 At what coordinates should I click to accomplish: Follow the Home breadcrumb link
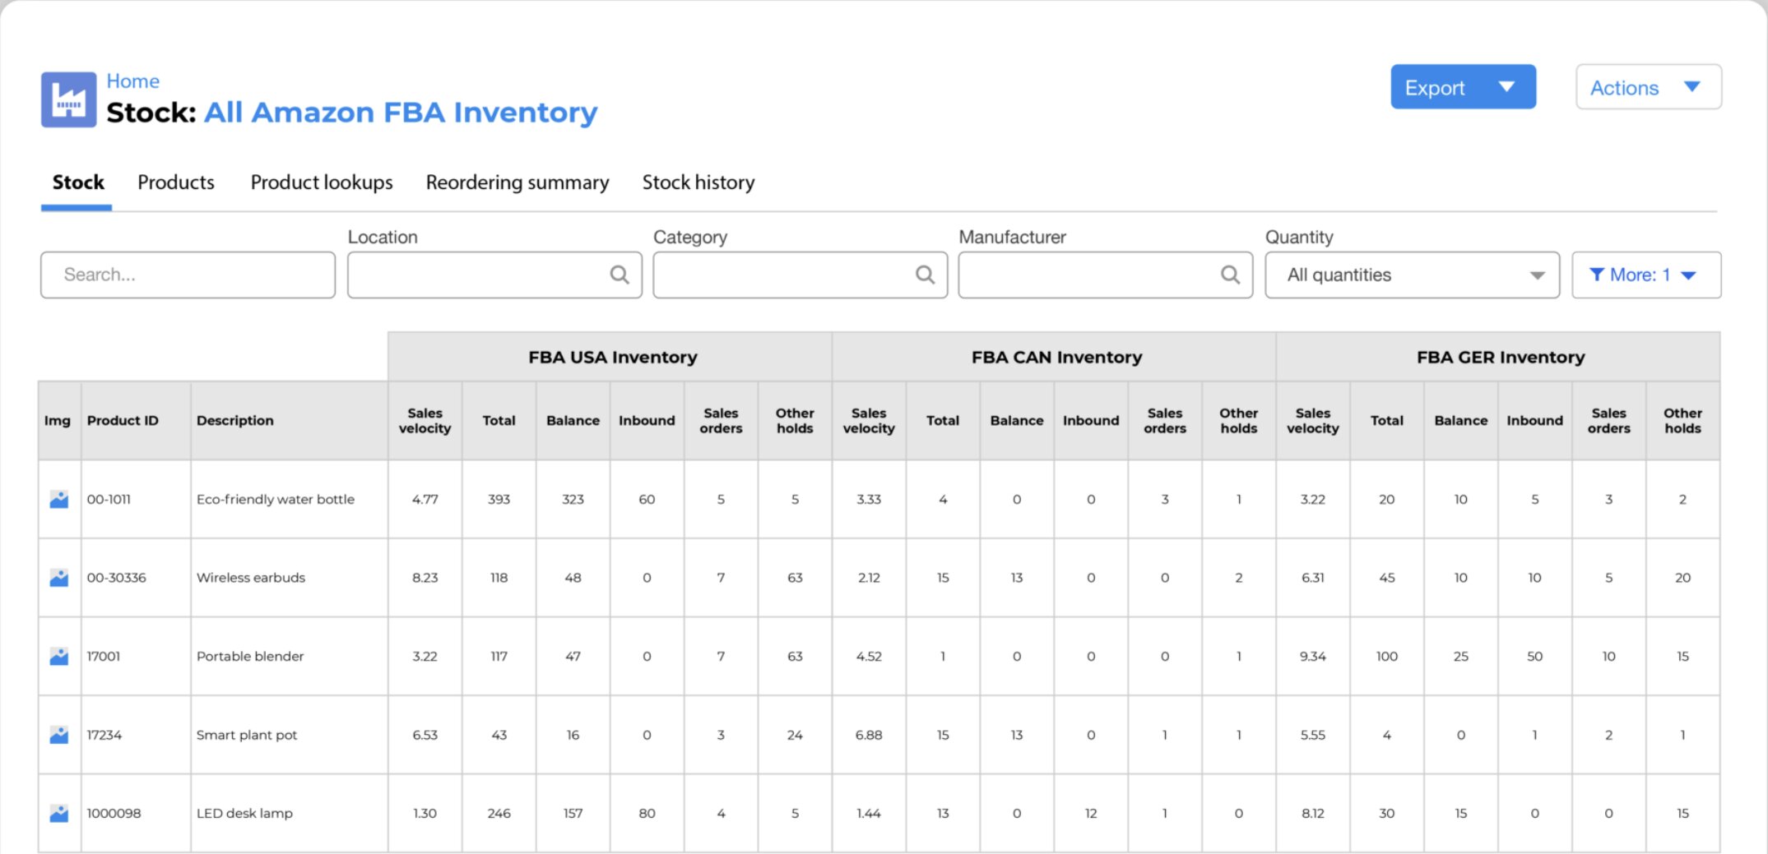[133, 81]
